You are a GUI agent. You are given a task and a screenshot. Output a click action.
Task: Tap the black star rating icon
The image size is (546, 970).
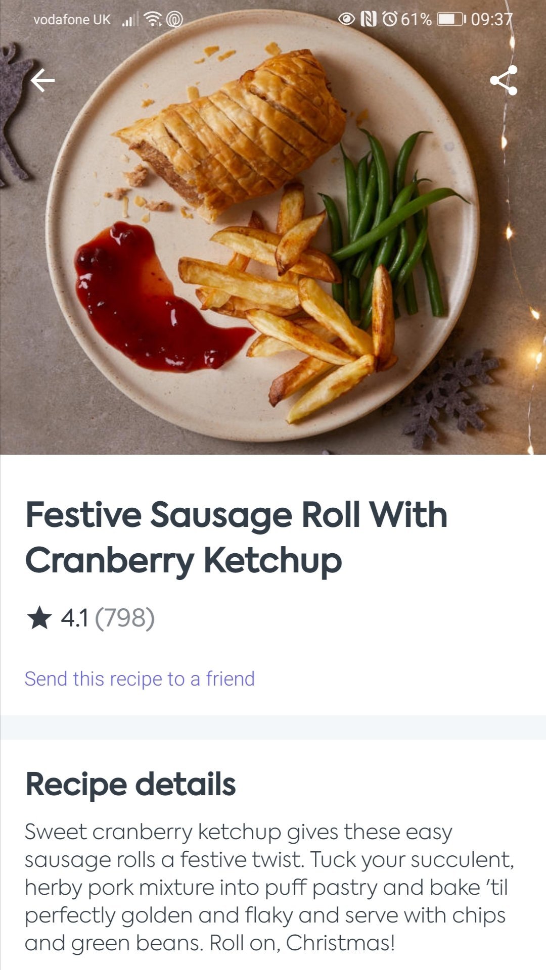point(39,618)
